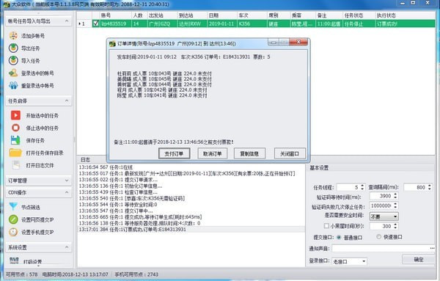Click the 打码设置 icon
This screenshot has width=440, height=281.
(x=14, y=260)
